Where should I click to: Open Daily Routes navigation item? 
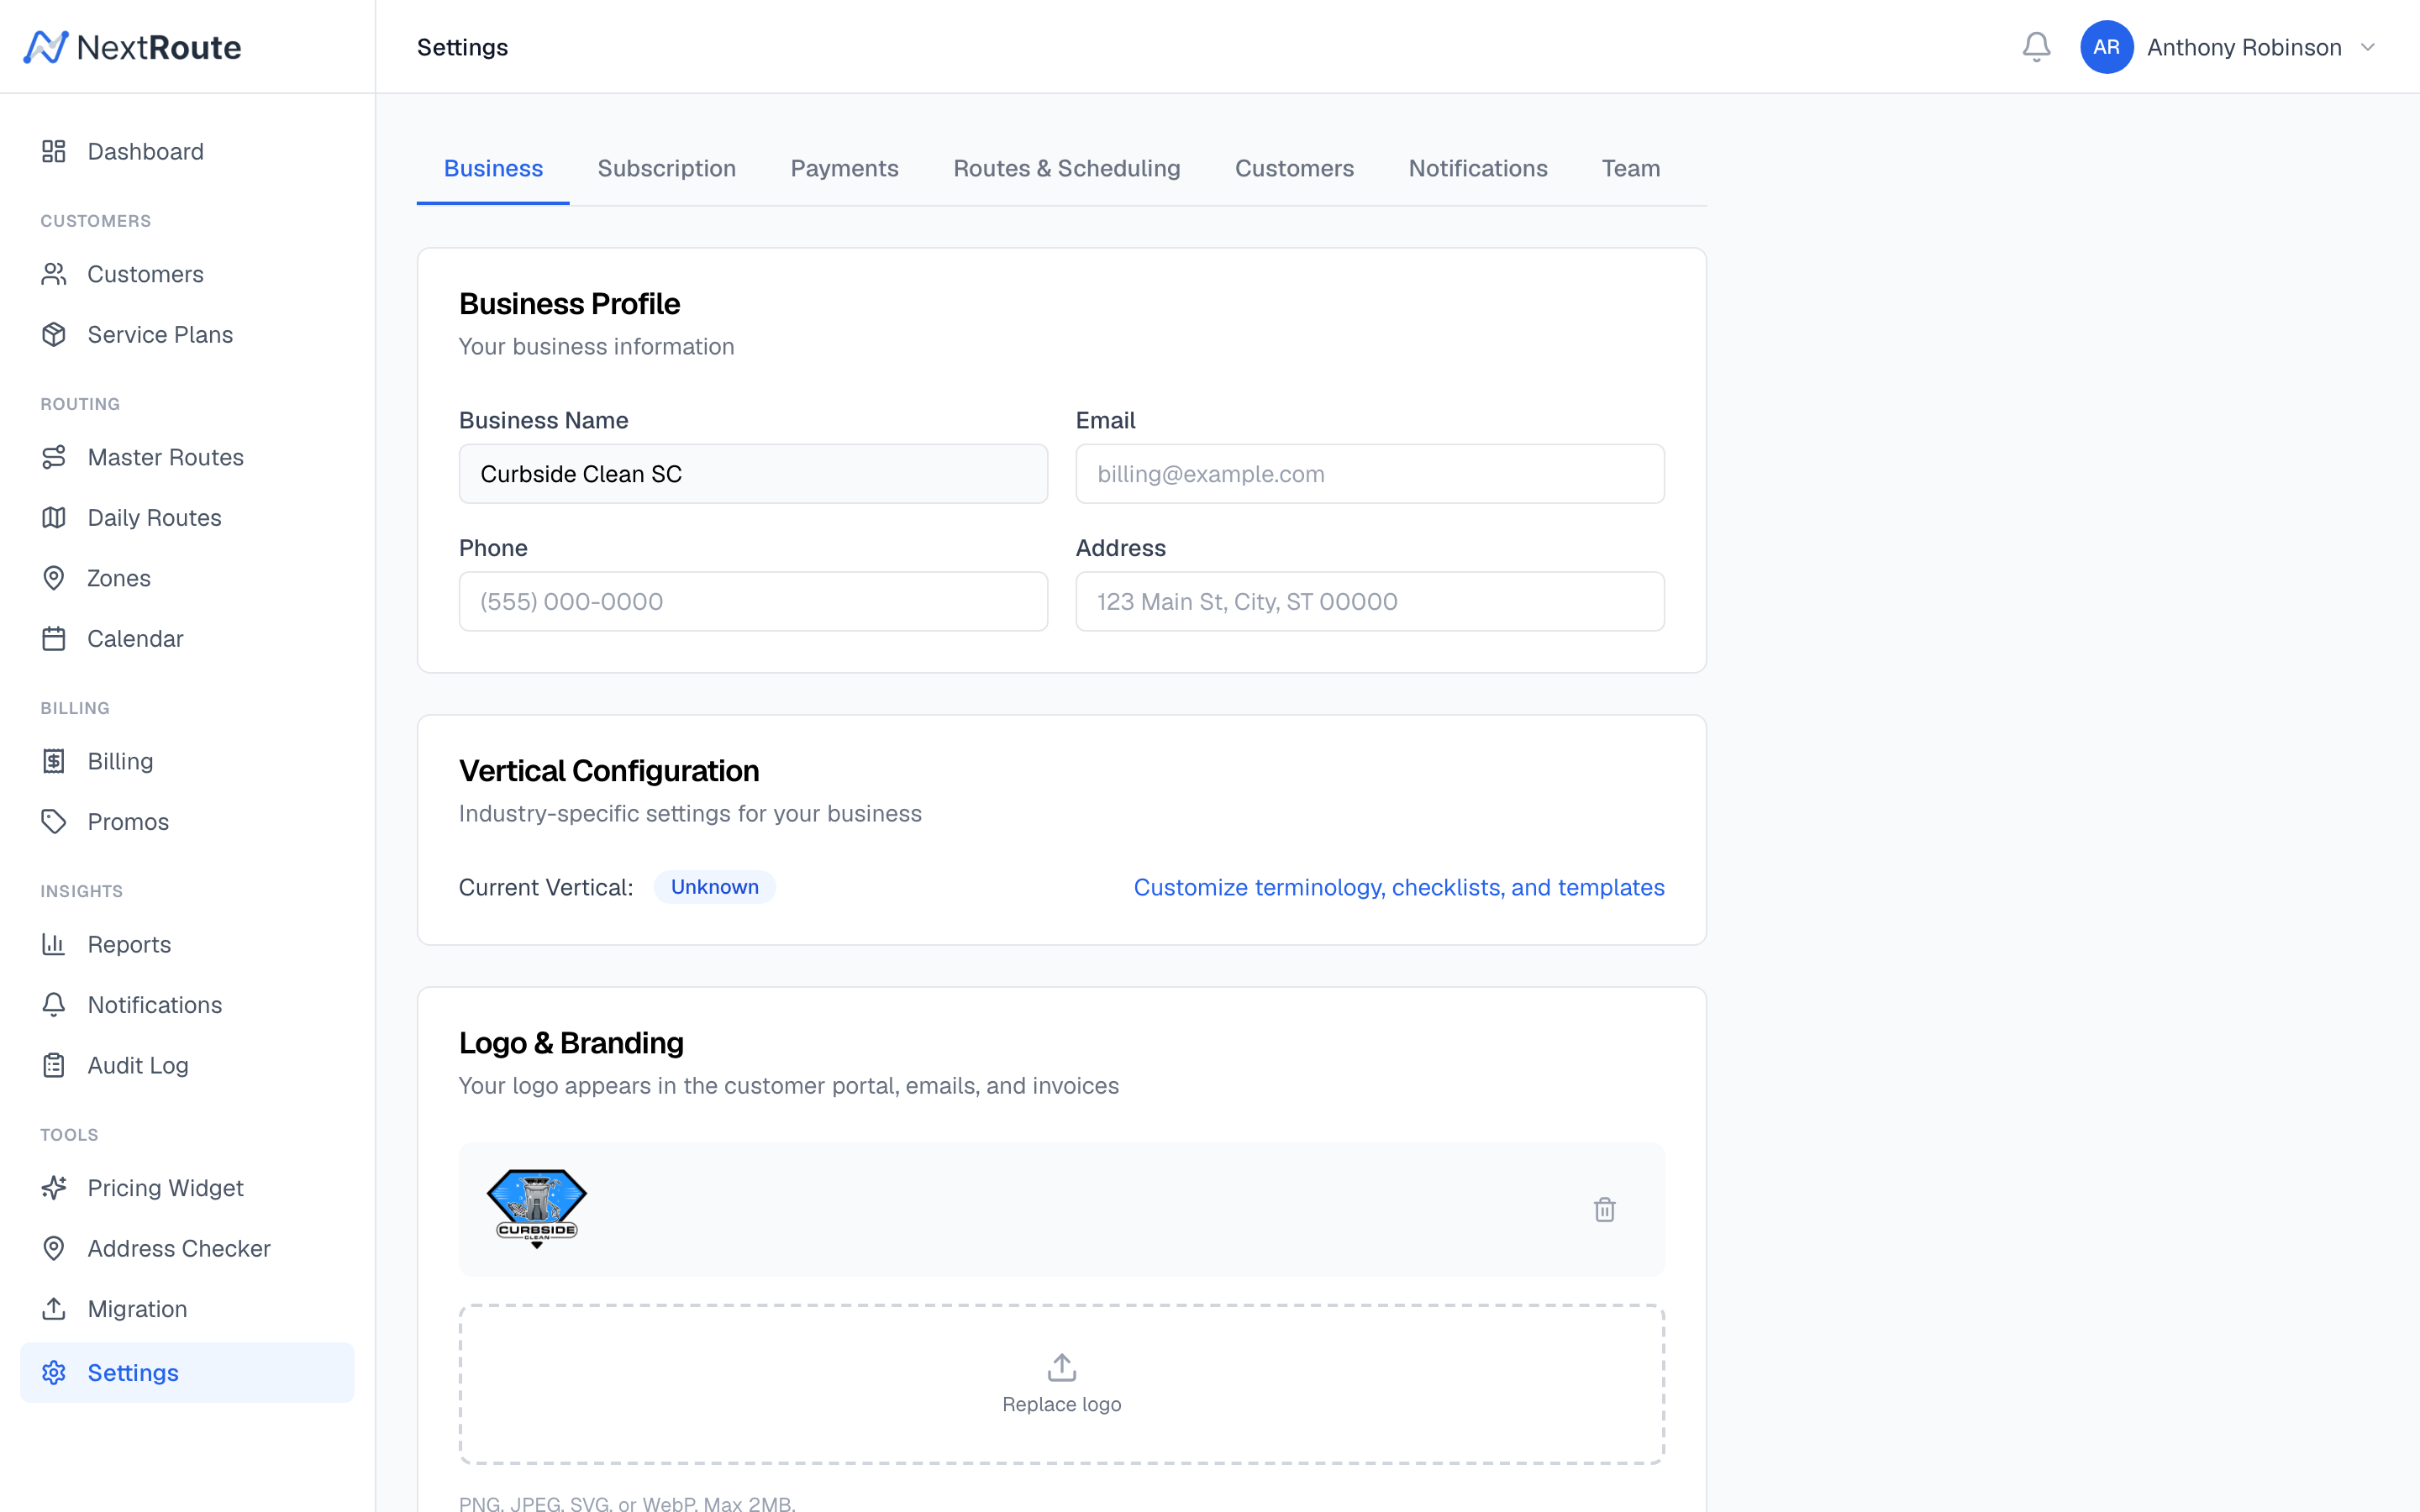pos(154,517)
